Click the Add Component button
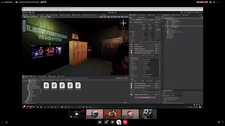The width and height of the screenshot is (225, 126). 145,98
